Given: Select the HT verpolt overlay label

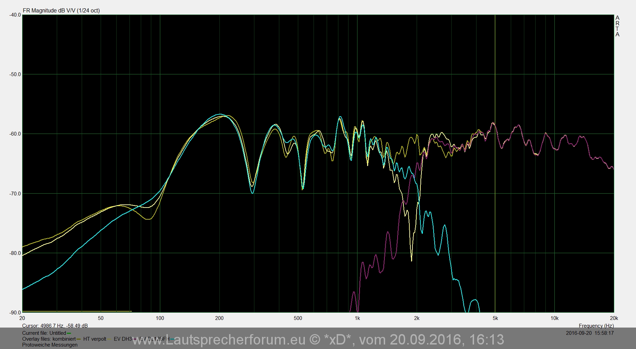Looking at the screenshot, I should tap(94, 339).
